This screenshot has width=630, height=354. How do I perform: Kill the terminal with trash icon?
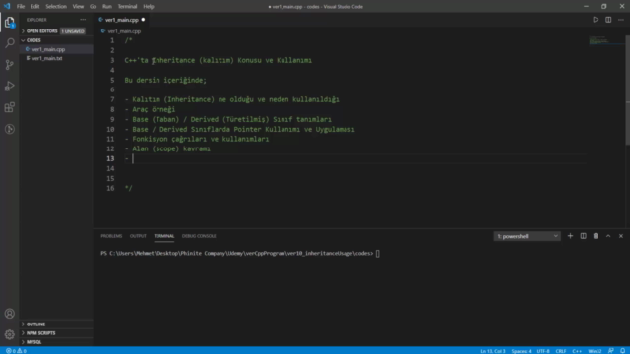point(596,236)
